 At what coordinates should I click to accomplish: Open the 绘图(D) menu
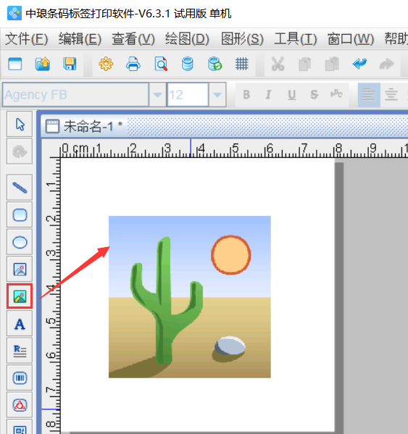coord(187,38)
